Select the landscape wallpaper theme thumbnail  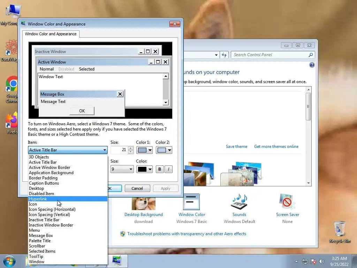pyautogui.click(x=198, y=174)
